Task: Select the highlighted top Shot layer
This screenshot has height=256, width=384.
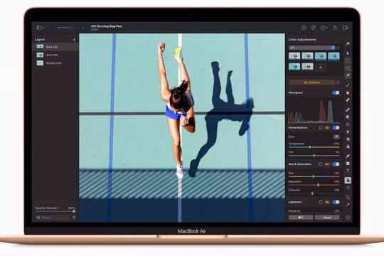Action: click(55, 47)
